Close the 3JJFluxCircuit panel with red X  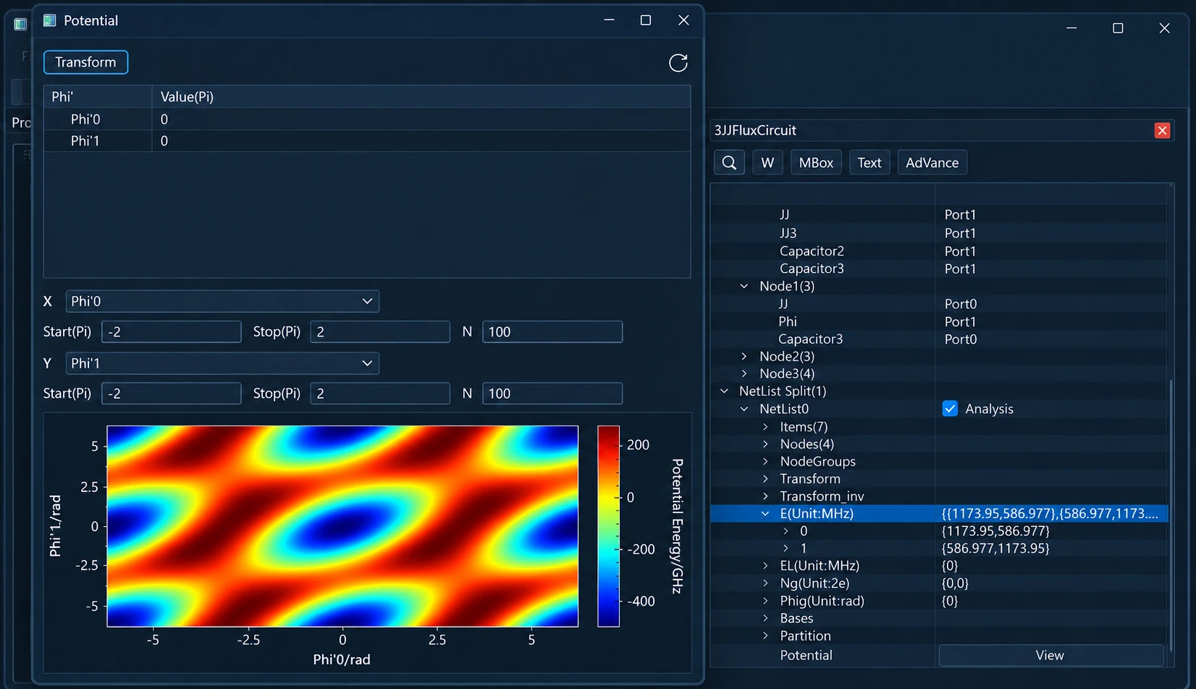pyautogui.click(x=1162, y=130)
